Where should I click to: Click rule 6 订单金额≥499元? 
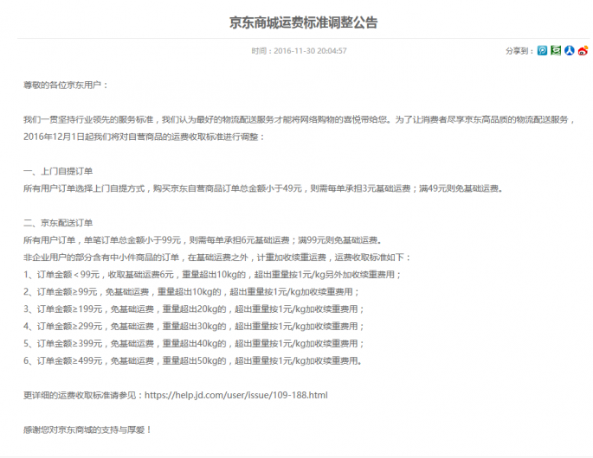(x=193, y=361)
